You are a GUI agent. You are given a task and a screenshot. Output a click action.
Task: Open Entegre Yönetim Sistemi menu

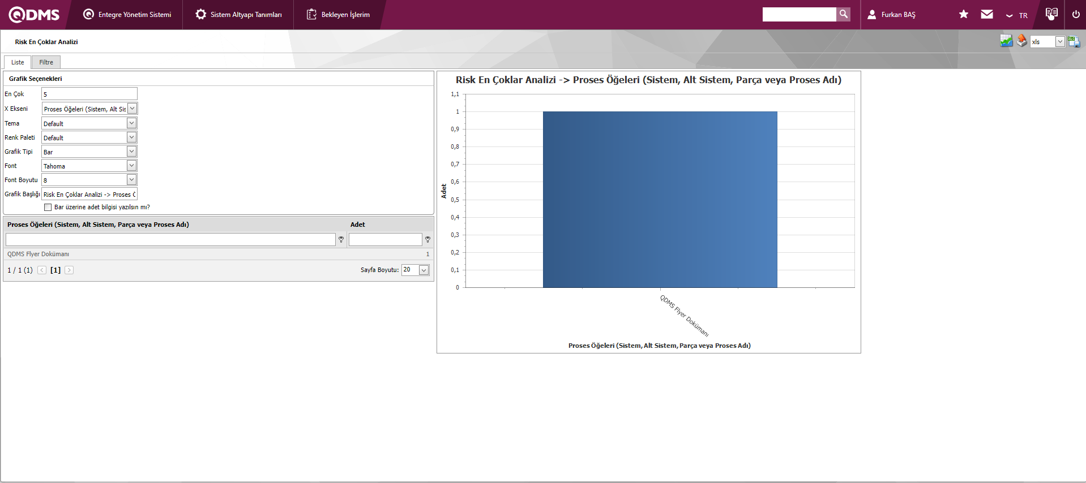pos(127,15)
